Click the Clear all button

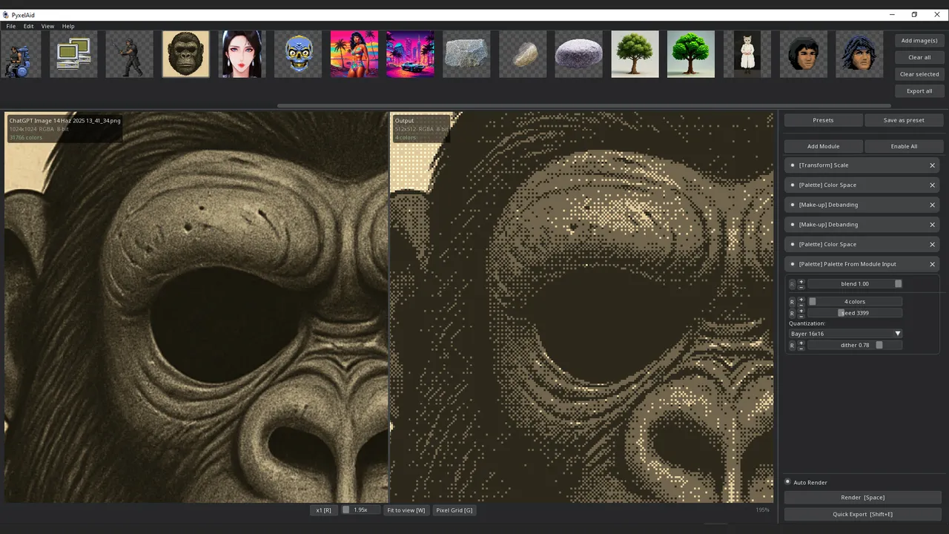click(x=919, y=57)
